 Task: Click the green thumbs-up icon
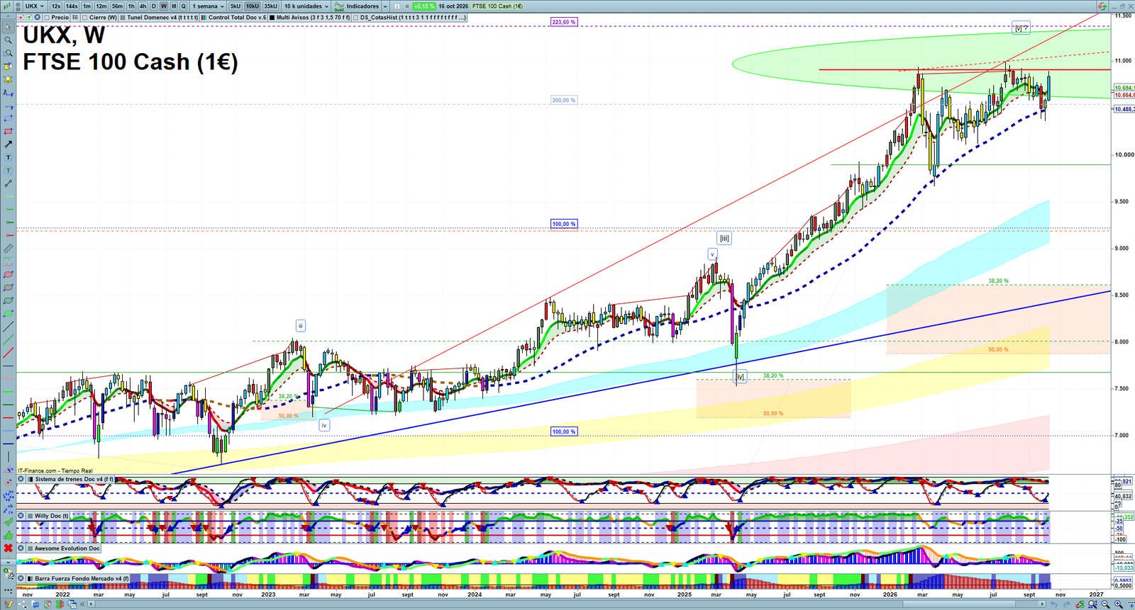(x=8, y=535)
